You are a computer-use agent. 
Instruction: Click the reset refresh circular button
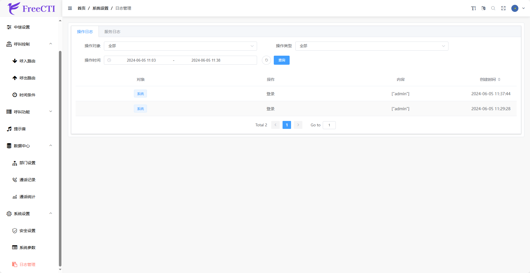(266, 60)
